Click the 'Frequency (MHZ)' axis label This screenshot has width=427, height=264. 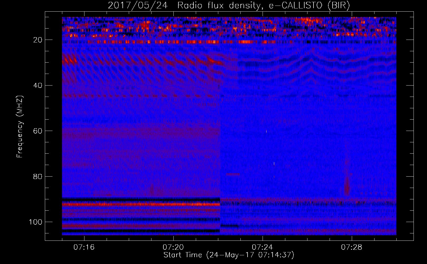coord(20,127)
